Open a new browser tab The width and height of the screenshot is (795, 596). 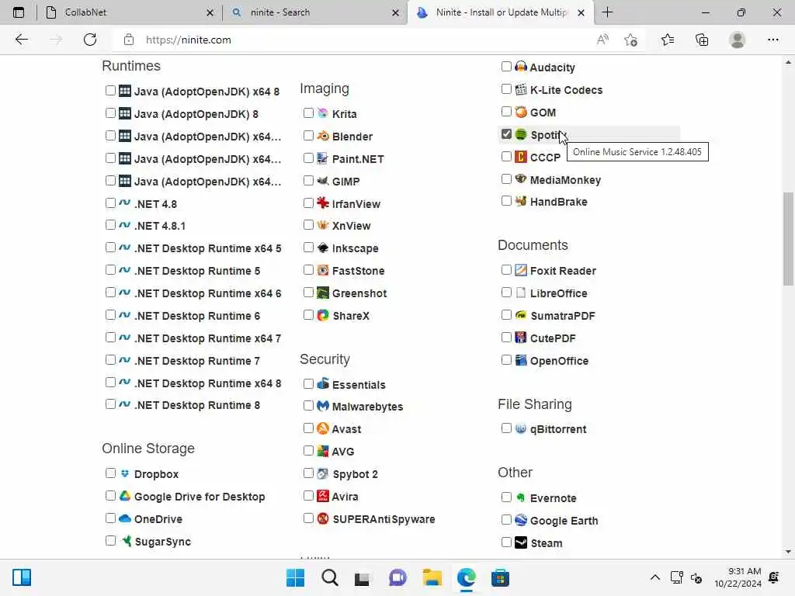607,12
